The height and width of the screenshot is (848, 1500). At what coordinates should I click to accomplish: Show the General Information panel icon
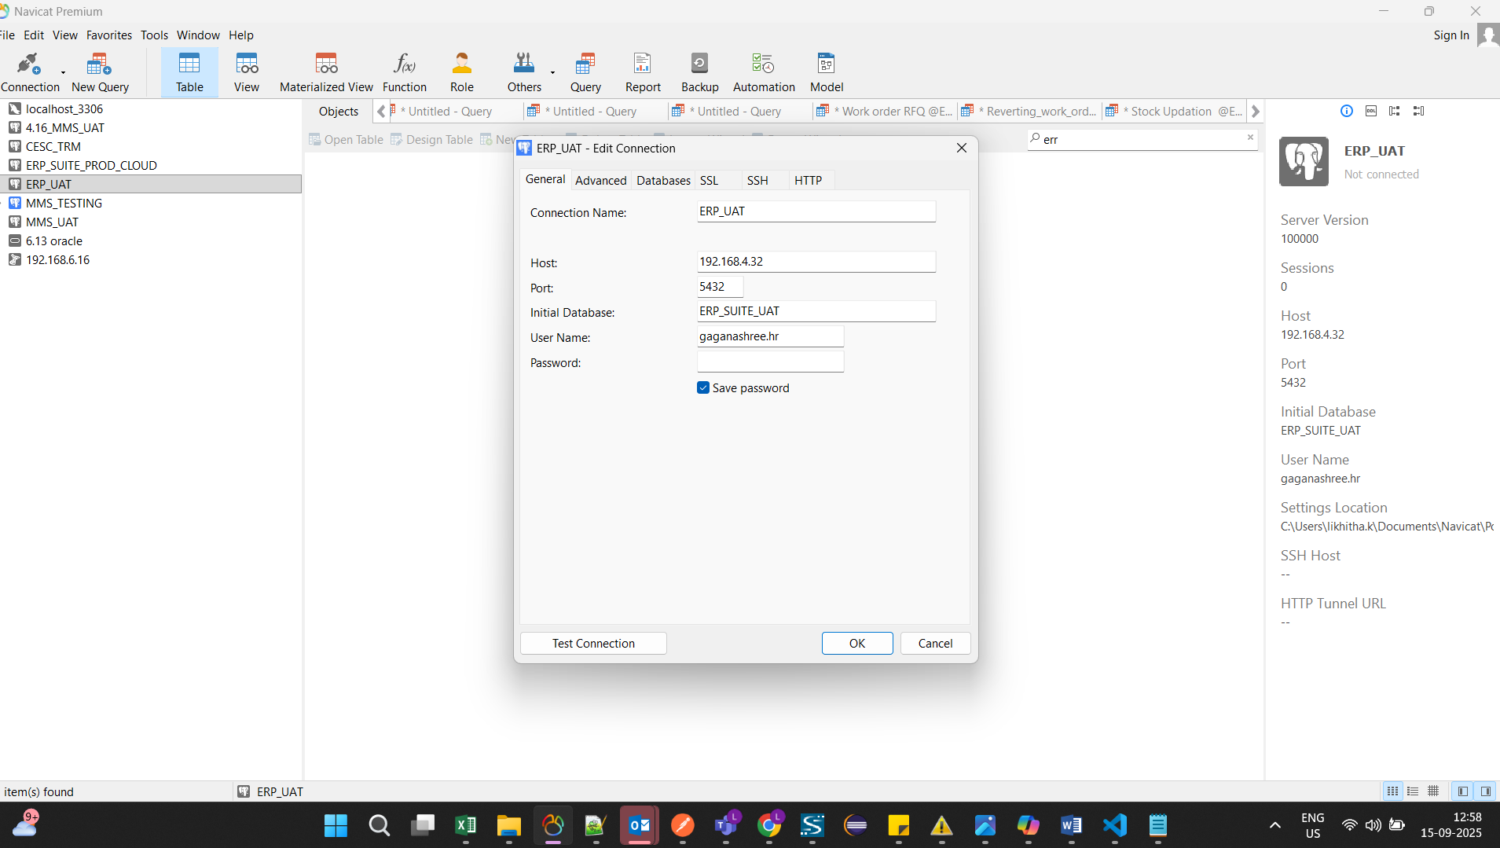(1346, 111)
